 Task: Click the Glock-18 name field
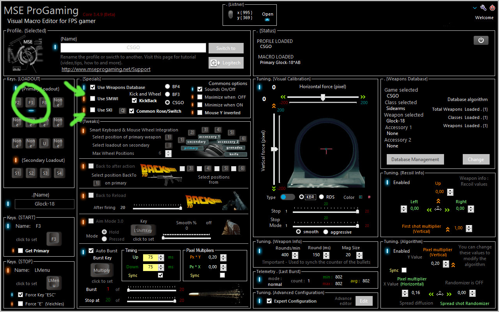(x=44, y=204)
